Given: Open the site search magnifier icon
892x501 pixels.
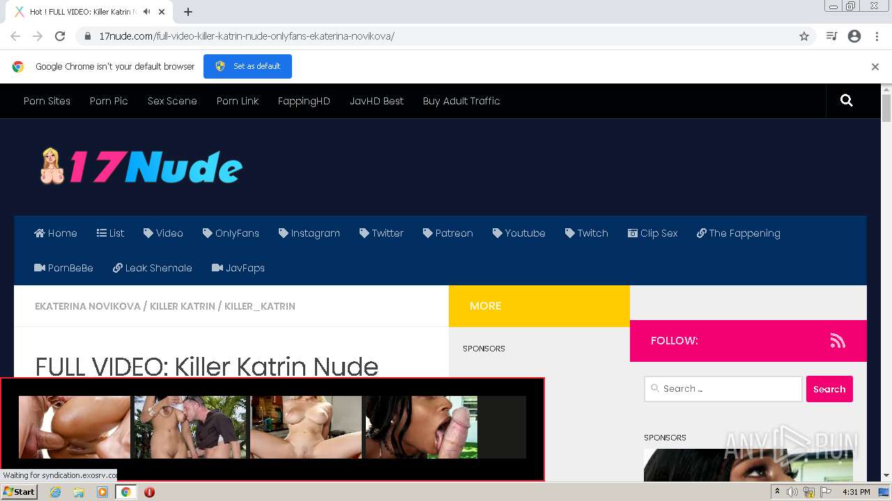Looking at the screenshot, I should pyautogui.click(x=847, y=101).
